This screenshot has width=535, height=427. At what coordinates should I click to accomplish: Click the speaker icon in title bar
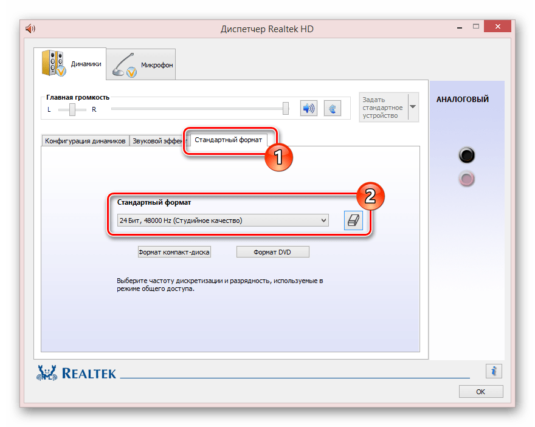tap(30, 29)
